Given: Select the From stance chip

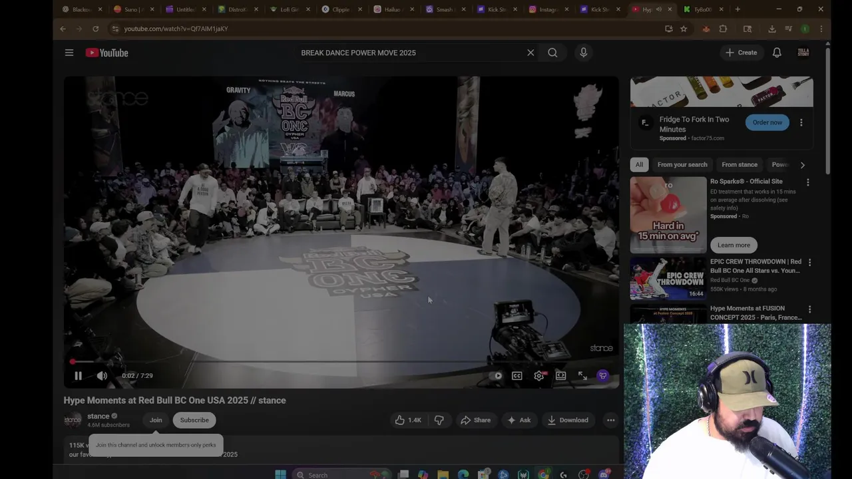Looking at the screenshot, I should [x=740, y=164].
